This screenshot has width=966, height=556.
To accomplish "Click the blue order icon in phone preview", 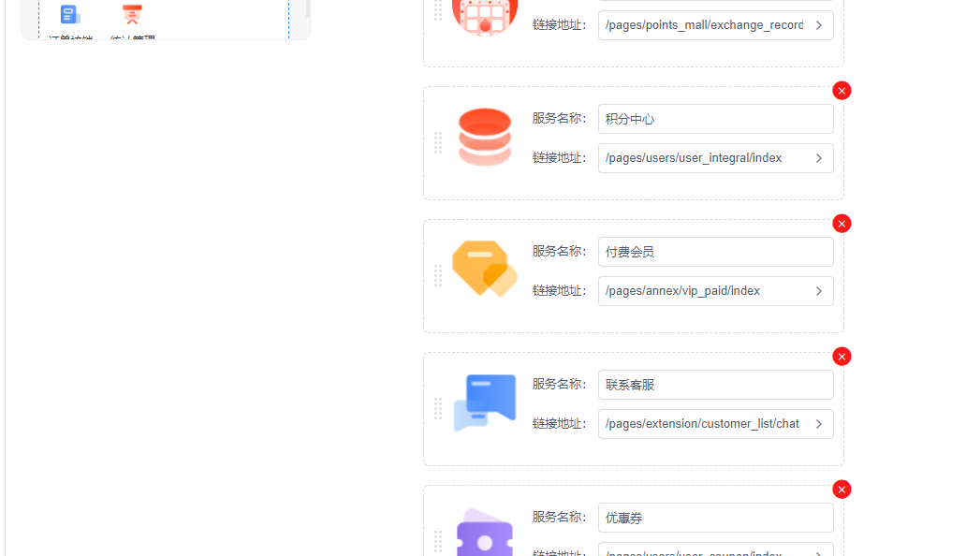I will point(70,14).
